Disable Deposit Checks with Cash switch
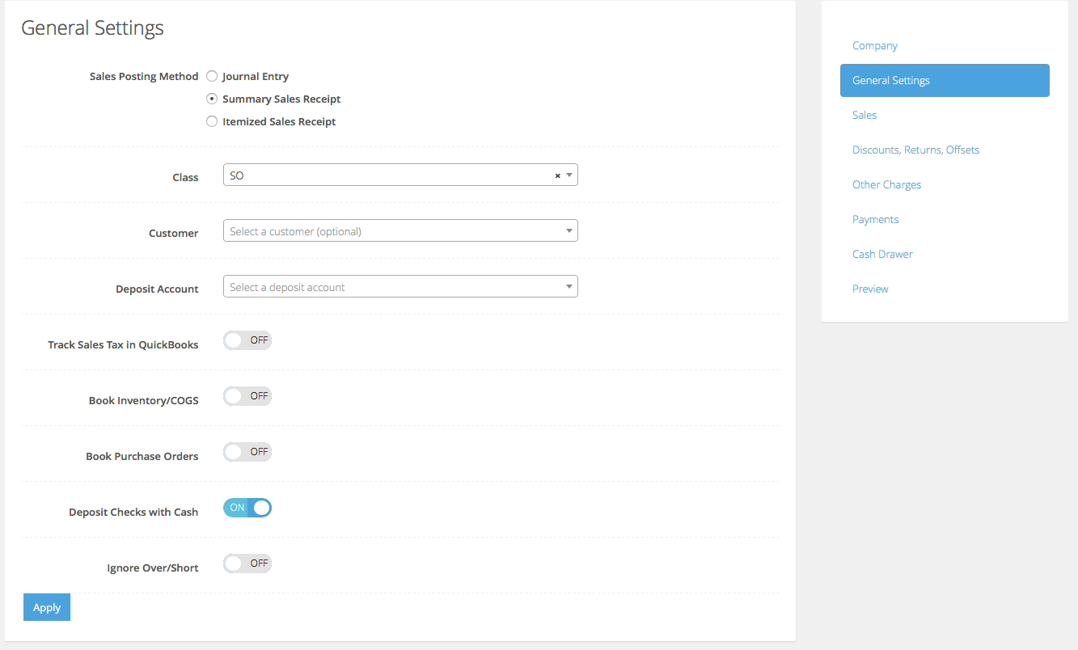Screen dimensions: 1078x650 tap(247, 508)
